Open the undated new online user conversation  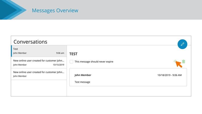tap(39, 74)
